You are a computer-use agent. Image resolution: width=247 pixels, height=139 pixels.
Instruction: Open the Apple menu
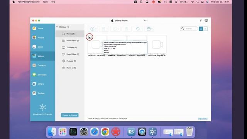click(x=14, y=2)
